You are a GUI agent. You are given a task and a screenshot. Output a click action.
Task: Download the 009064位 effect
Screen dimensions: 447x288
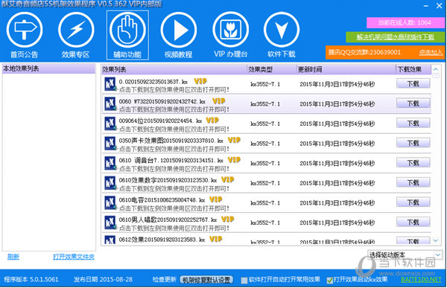coord(413,123)
